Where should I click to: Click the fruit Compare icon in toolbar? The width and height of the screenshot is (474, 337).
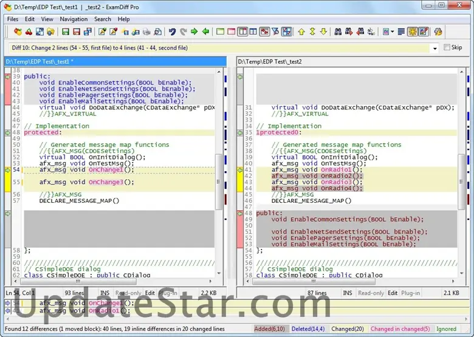click(x=18, y=32)
